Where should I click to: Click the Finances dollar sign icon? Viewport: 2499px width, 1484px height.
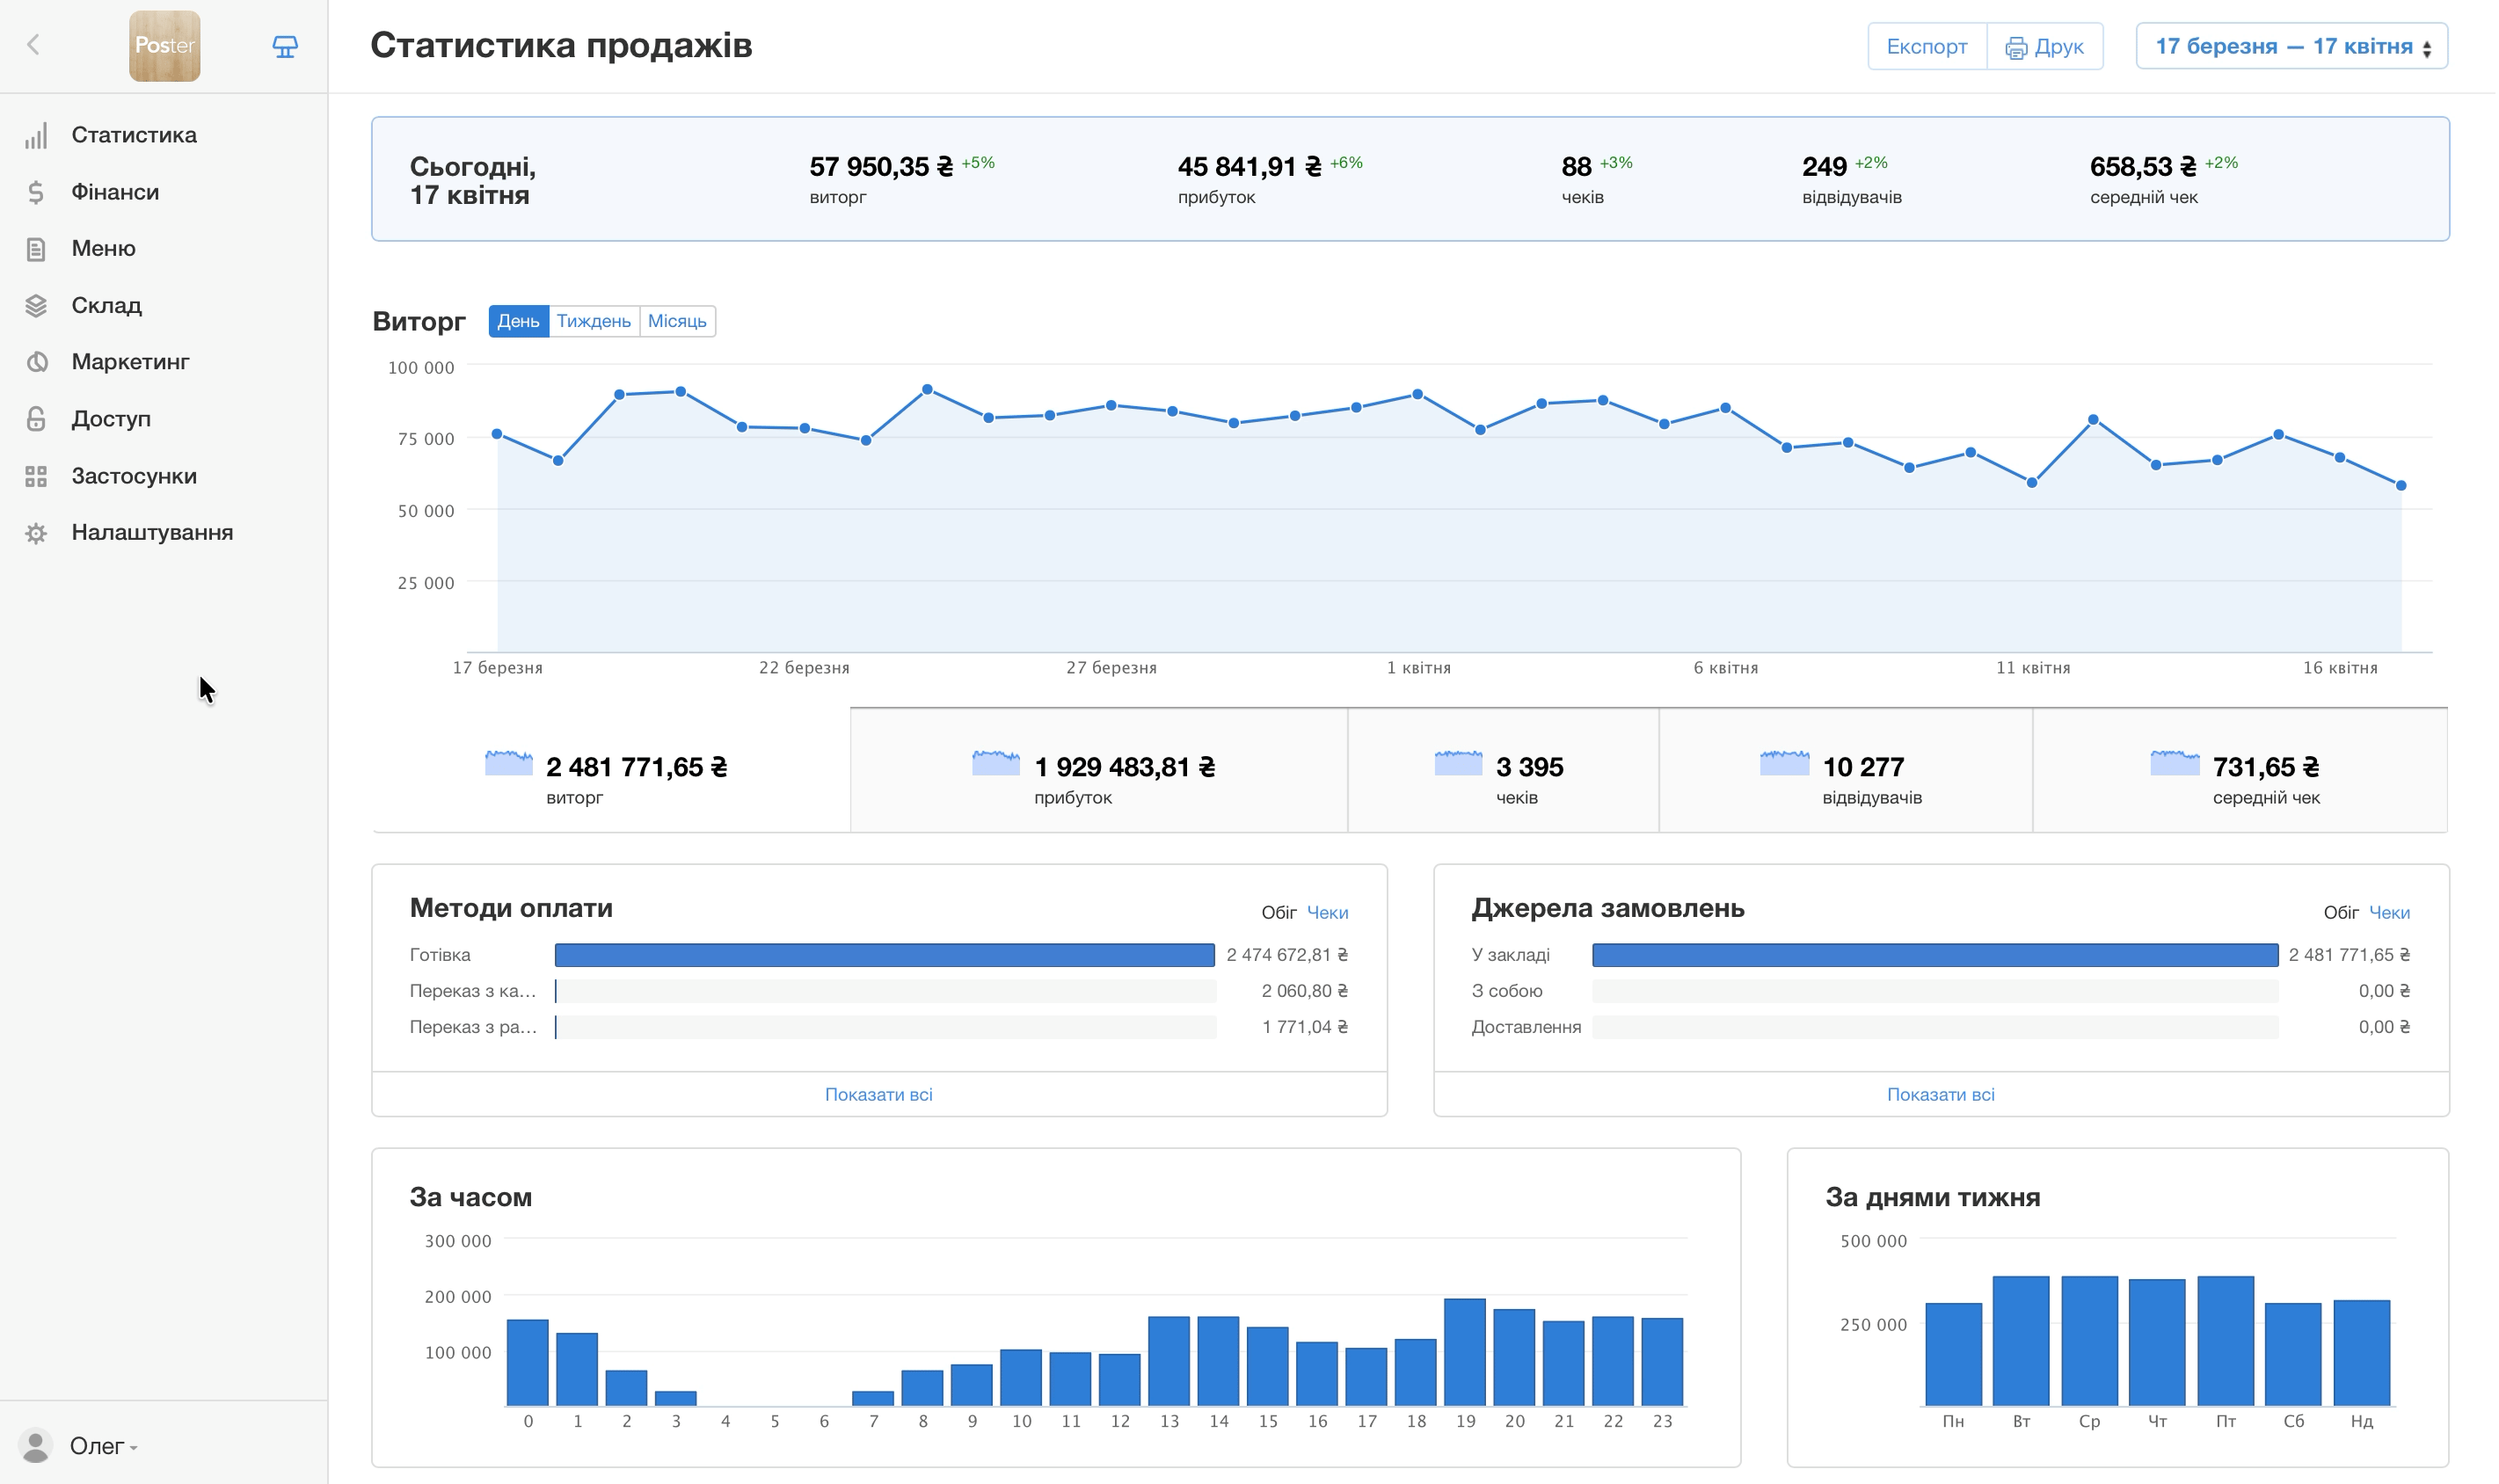point(36,192)
